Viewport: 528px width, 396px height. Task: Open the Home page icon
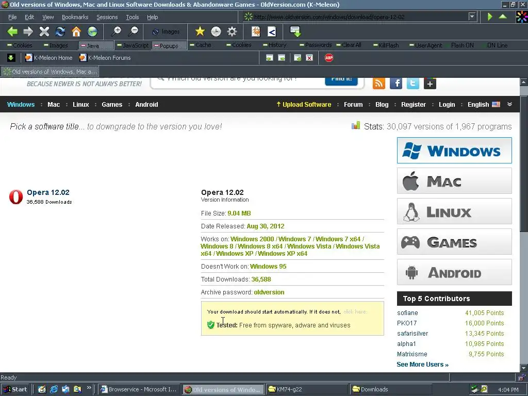click(x=76, y=31)
